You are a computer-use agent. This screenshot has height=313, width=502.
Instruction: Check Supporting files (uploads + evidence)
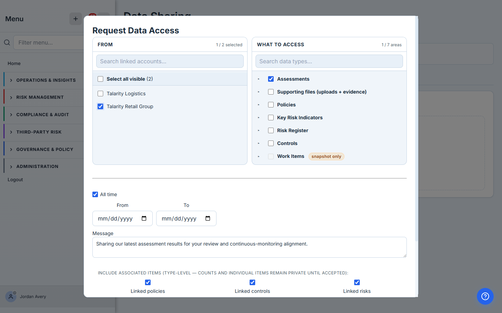(x=271, y=92)
